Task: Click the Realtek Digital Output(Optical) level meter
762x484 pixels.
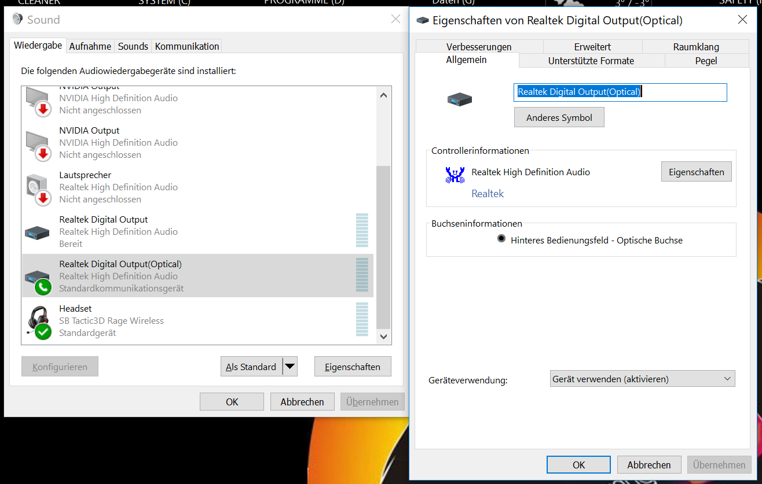Action: tap(362, 275)
